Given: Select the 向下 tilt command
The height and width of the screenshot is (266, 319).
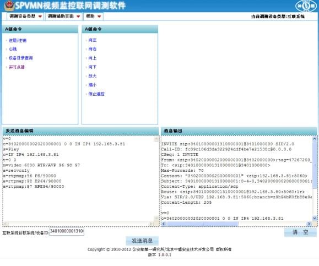Looking at the screenshot, I should click(93, 67).
